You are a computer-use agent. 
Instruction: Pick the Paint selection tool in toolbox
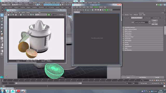coord(2,21)
